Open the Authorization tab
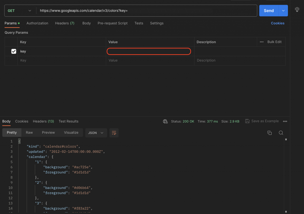The image size is (304, 214). (x=37, y=23)
